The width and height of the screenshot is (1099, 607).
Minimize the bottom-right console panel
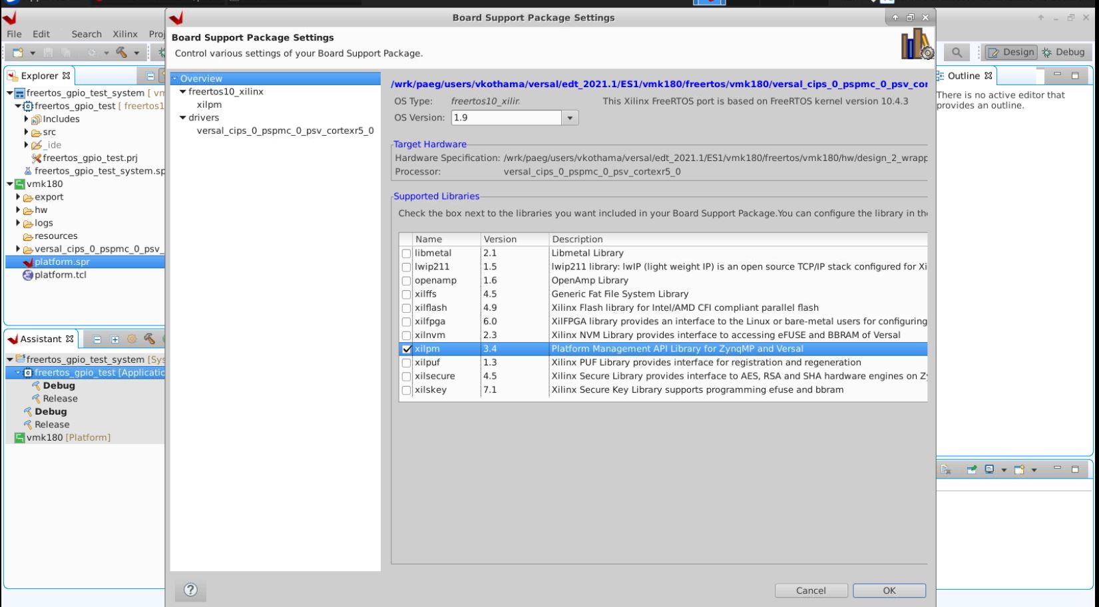[x=1057, y=469]
